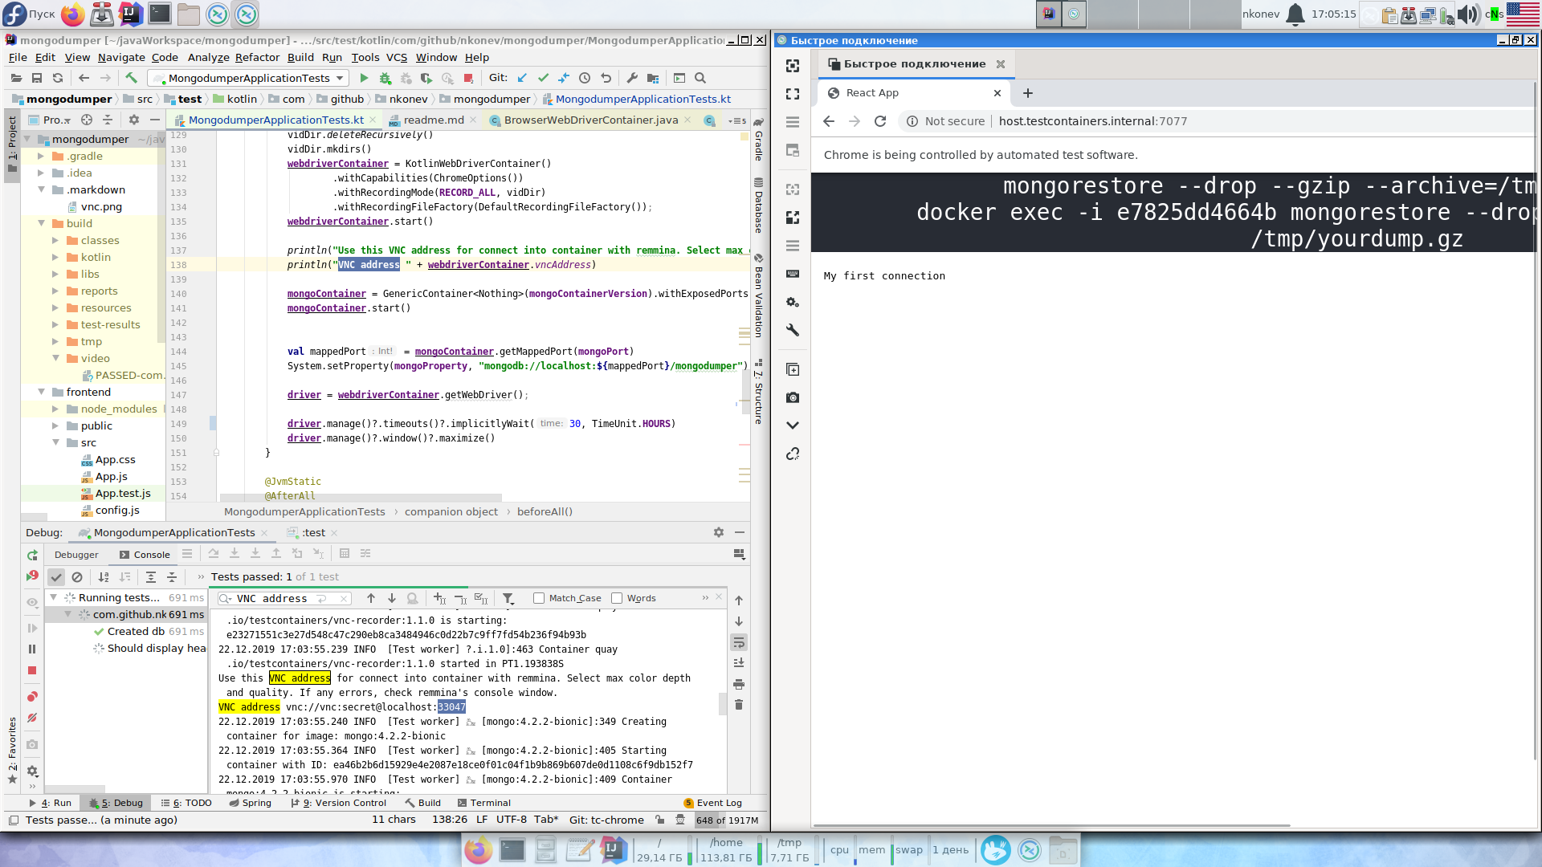Clear console with trash icon
Viewport: 1542px width, 867px height.
coord(739,705)
